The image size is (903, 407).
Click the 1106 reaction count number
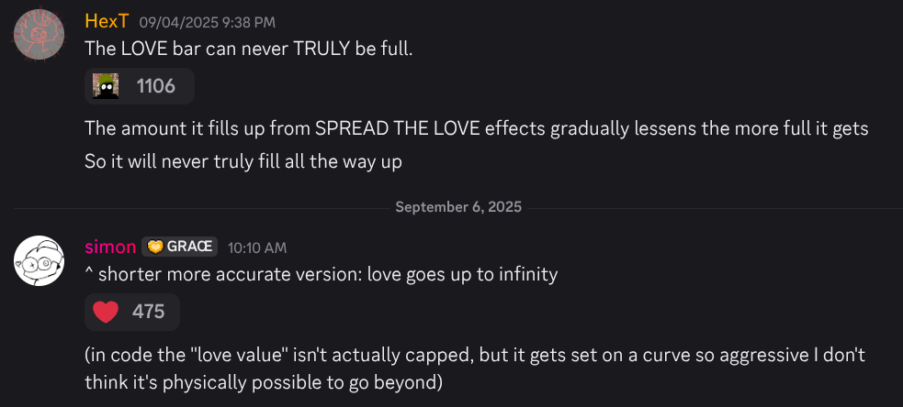point(155,87)
